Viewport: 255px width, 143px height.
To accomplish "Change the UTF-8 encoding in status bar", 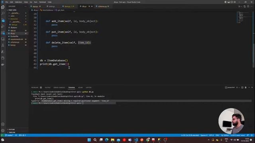I will click(x=212, y=135).
